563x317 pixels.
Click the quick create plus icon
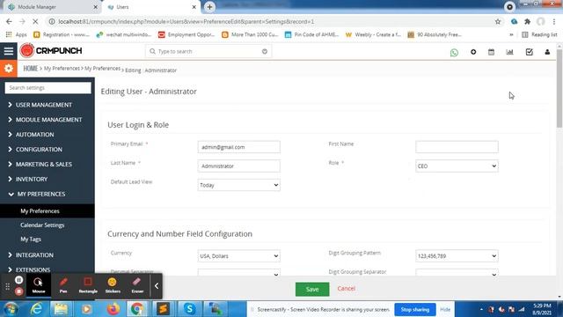pyautogui.click(x=473, y=52)
